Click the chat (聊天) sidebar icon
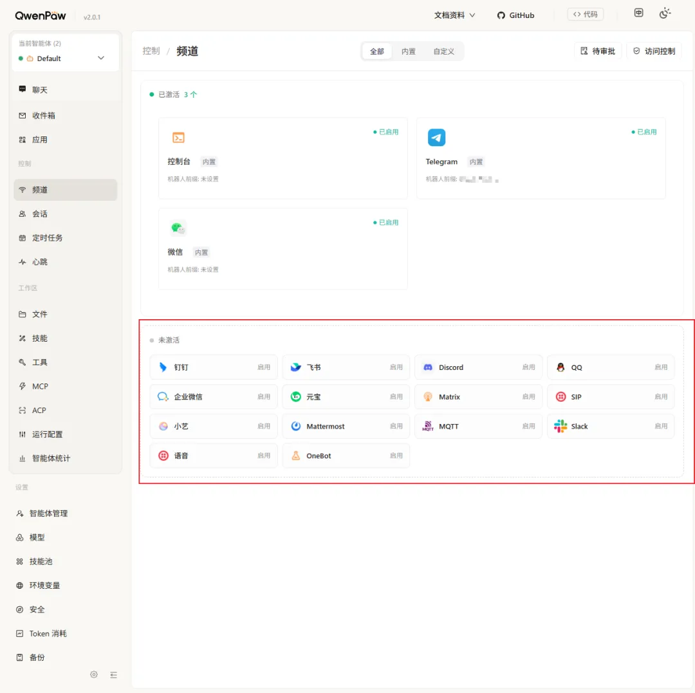695x693 pixels. 22,89
